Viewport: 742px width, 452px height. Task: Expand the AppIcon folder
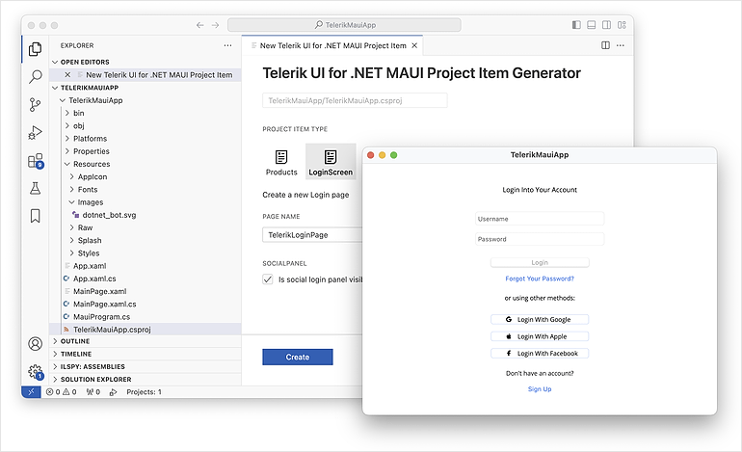[72, 176]
